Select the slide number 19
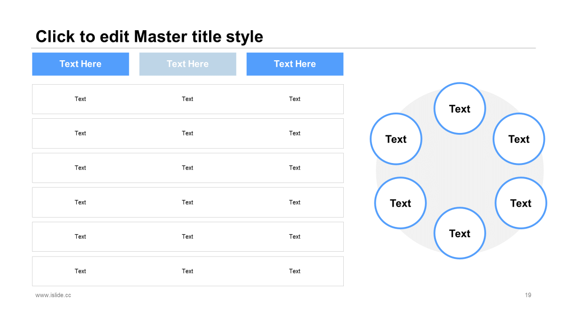Viewport: 567px width, 319px height. click(528, 295)
